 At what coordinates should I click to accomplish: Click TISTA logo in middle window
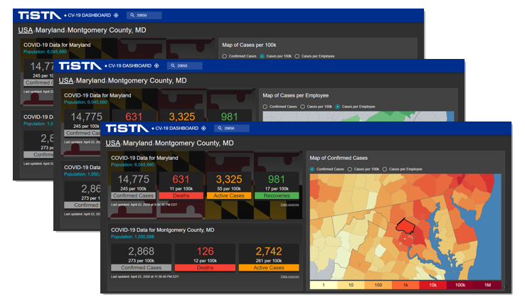click(80, 66)
